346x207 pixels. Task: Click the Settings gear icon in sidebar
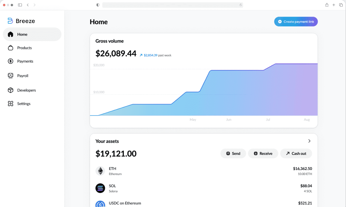click(x=10, y=103)
